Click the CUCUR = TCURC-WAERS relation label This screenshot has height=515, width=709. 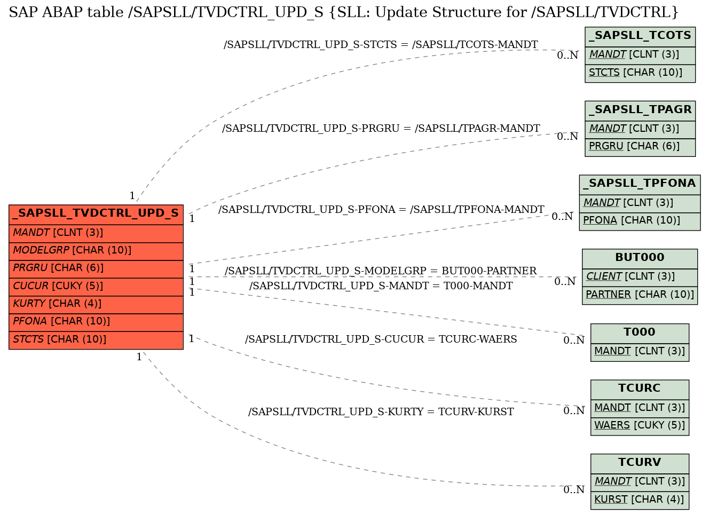pyautogui.click(x=381, y=339)
